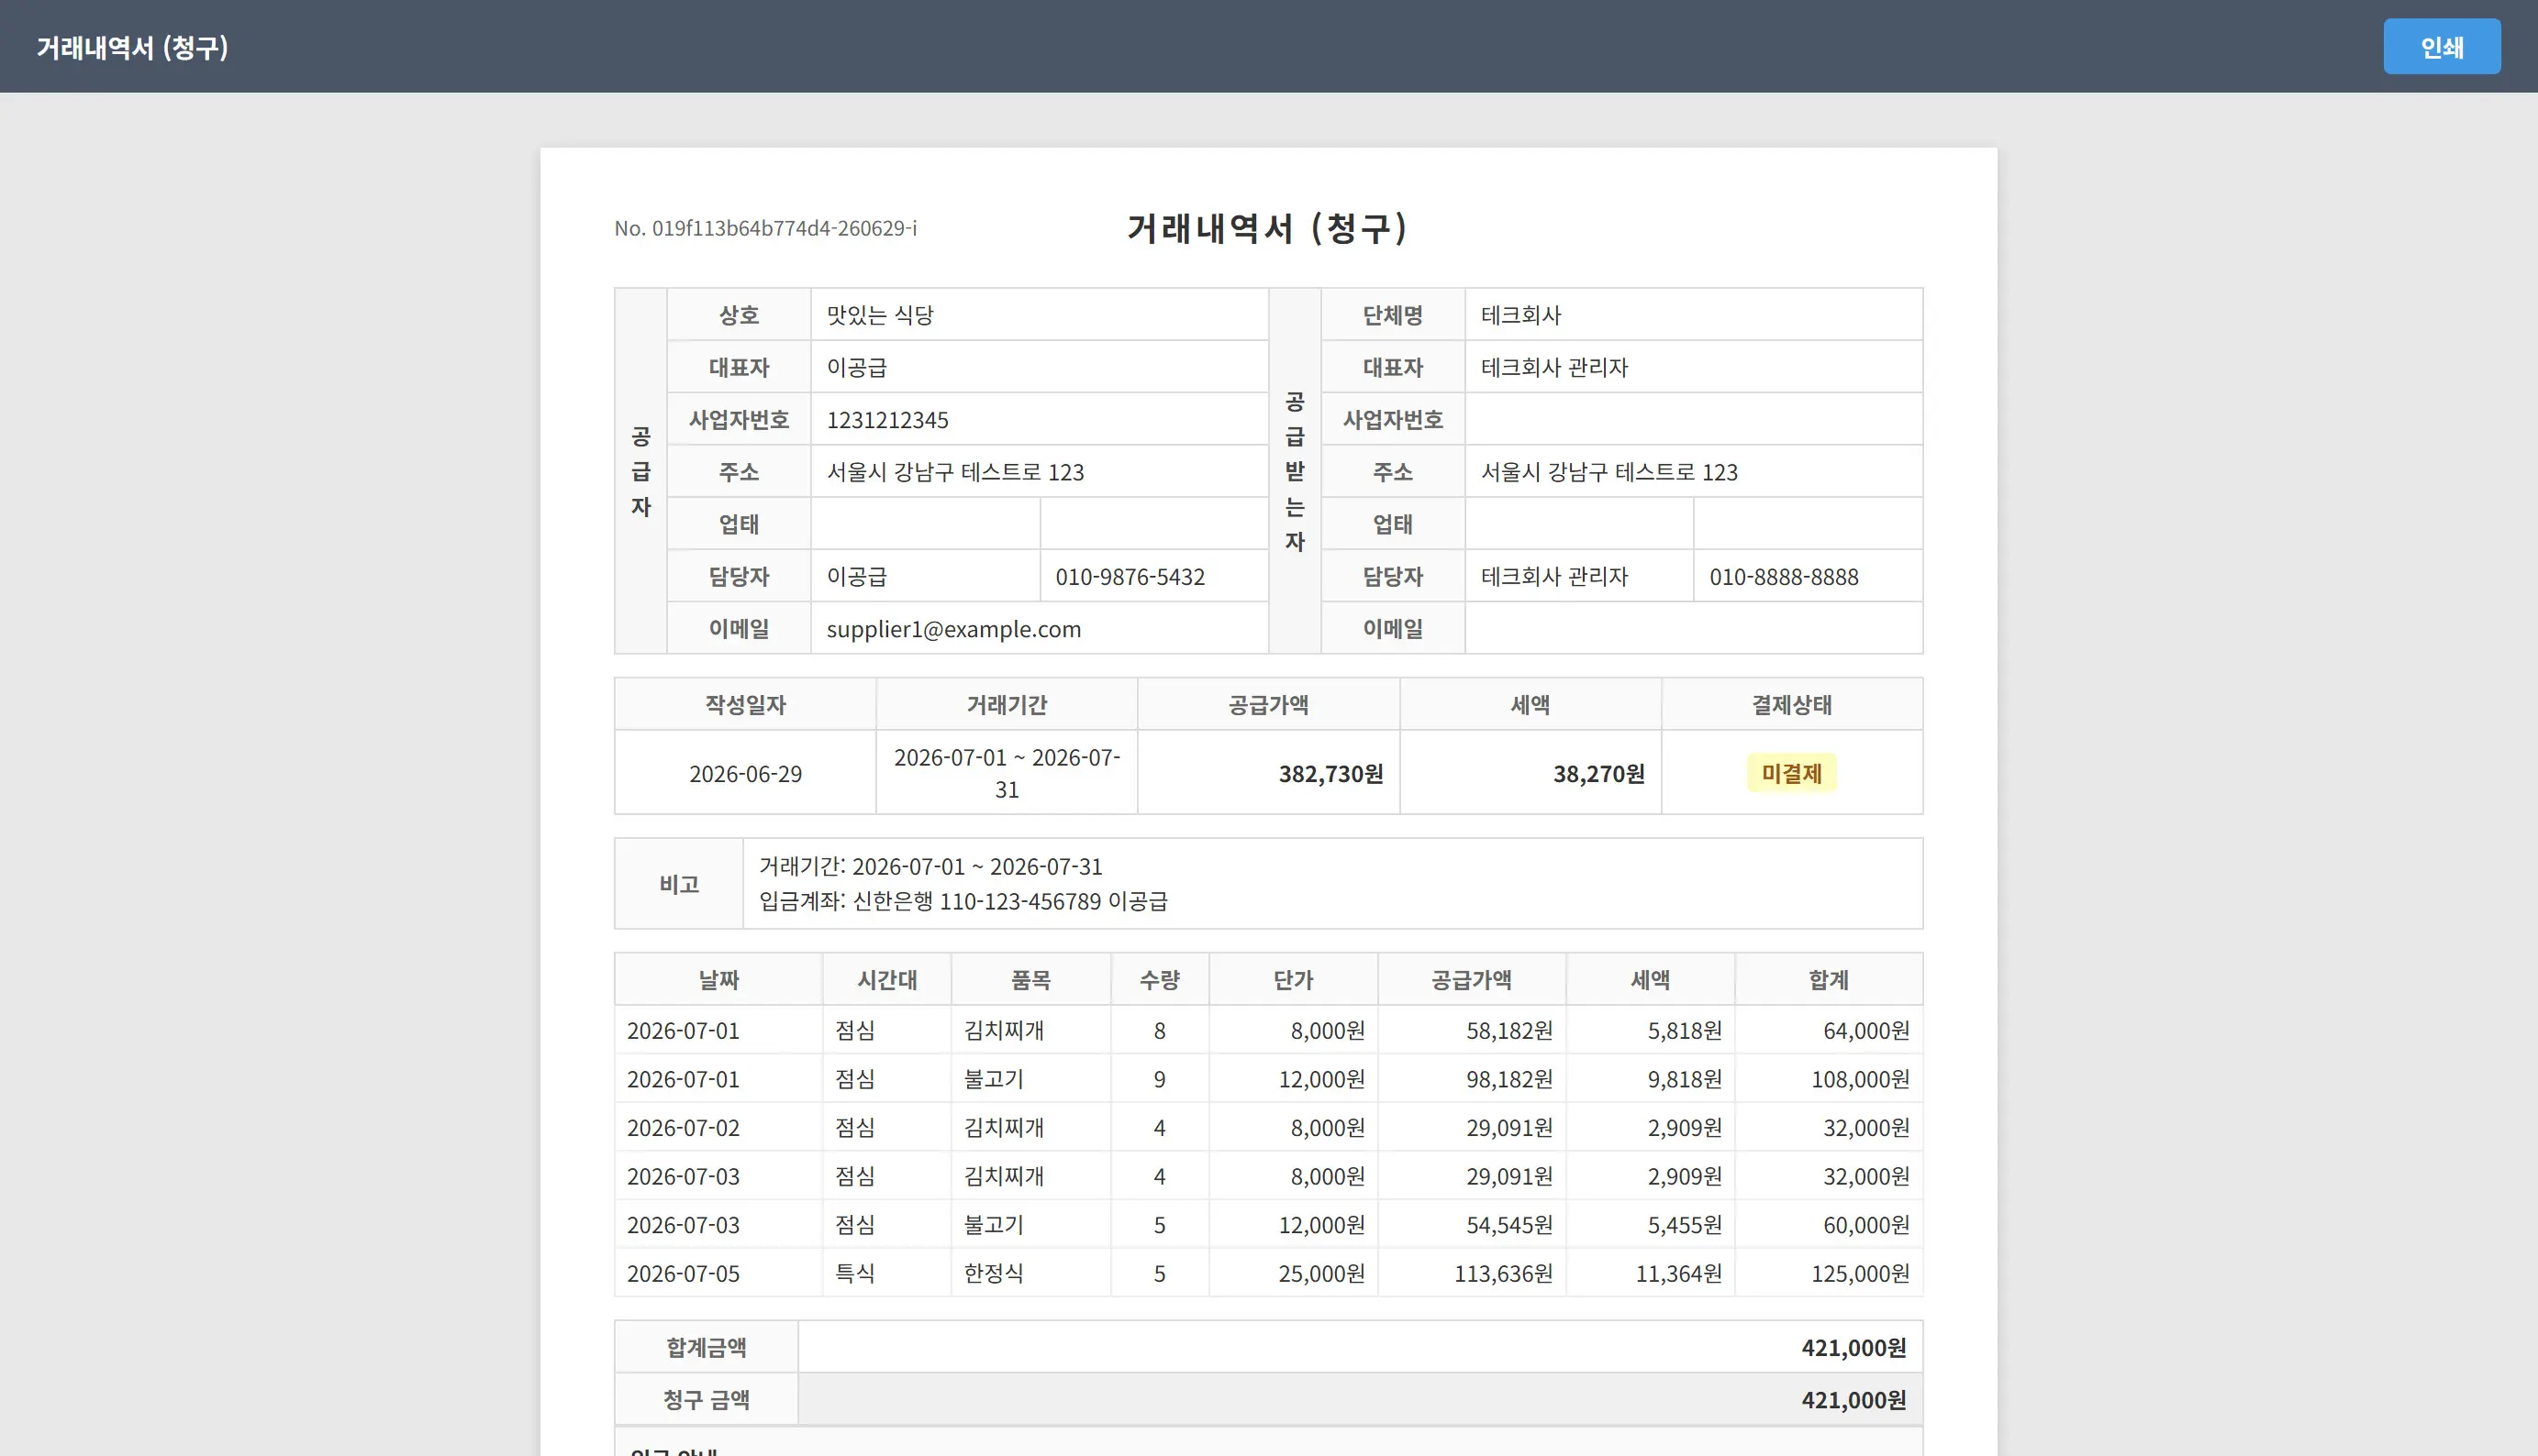Click the 미결제 payment status badge
This screenshot has height=1456, width=2538.
point(1790,773)
